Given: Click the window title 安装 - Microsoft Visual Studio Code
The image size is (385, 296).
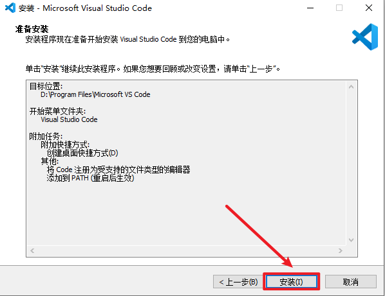Looking at the screenshot, I should (x=85, y=8).
